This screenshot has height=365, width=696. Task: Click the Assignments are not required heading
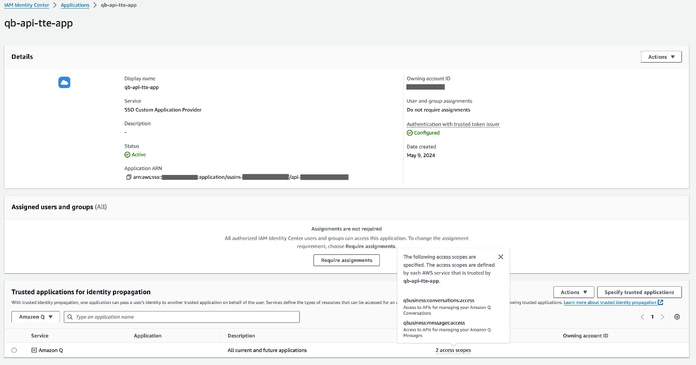(x=346, y=229)
